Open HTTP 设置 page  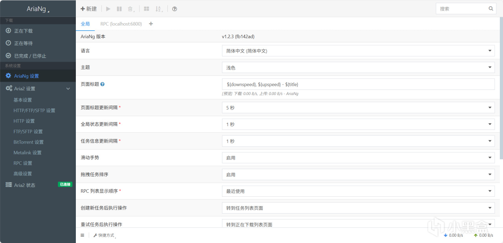[24, 121]
